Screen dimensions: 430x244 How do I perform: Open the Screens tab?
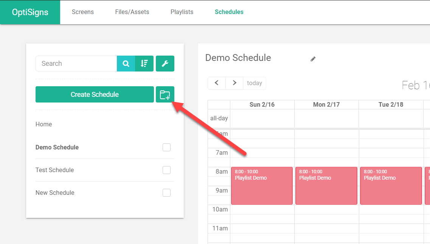(x=83, y=12)
